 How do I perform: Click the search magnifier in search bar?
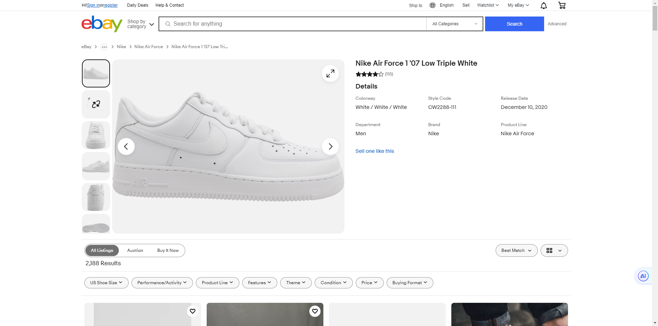click(x=168, y=24)
